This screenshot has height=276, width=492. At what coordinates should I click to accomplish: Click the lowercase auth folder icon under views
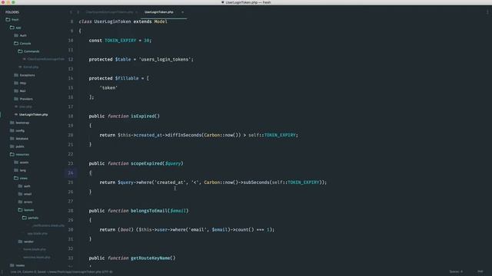point(20,186)
